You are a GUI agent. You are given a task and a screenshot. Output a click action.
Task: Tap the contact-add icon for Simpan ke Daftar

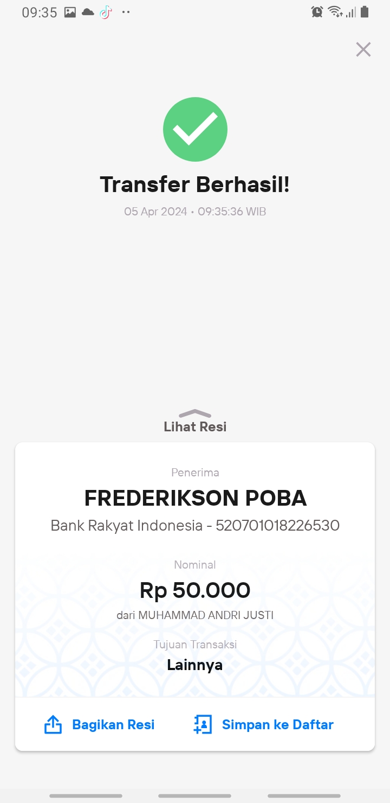click(x=203, y=724)
